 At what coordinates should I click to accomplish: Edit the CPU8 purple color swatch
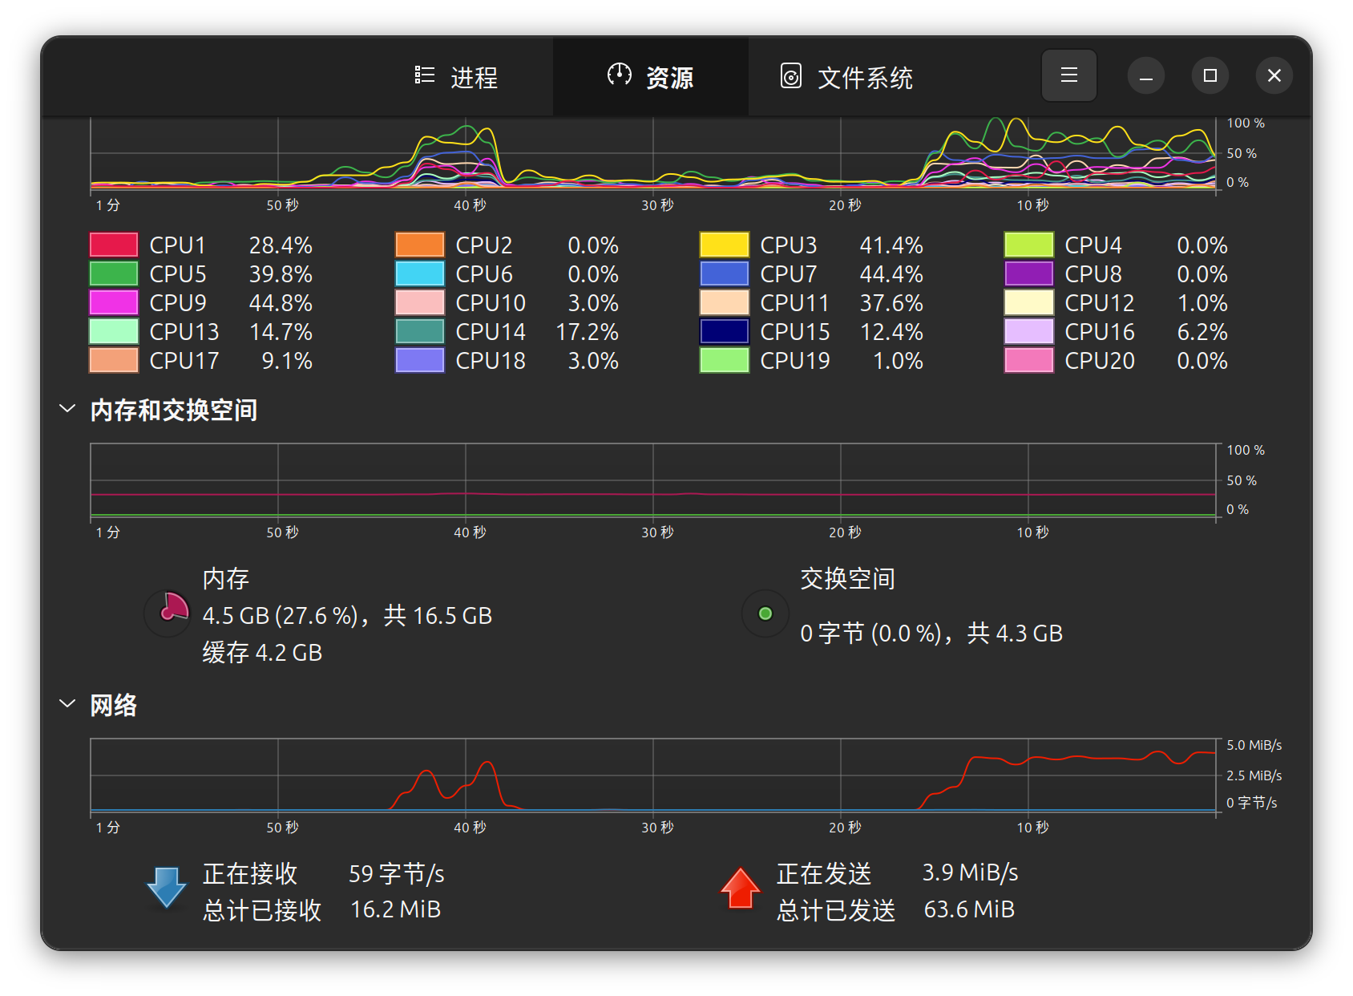[x=1028, y=274]
